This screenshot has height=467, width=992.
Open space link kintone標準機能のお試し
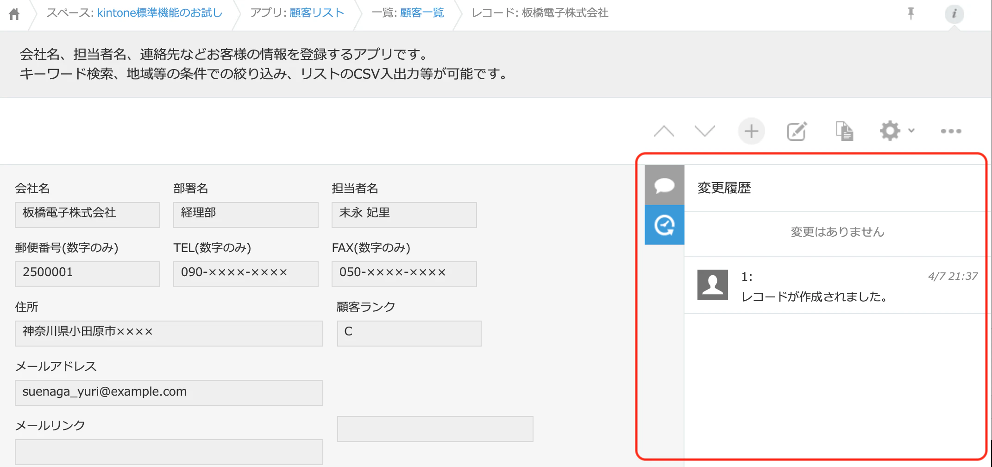160,13
